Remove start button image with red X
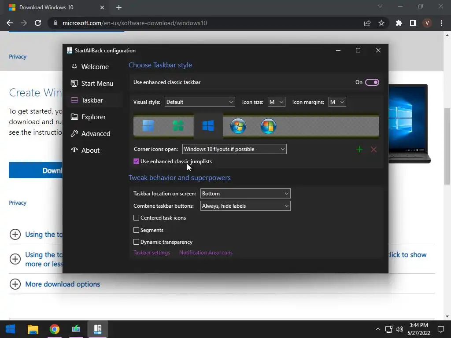The width and height of the screenshot is (451, 338). coord(373,150)
